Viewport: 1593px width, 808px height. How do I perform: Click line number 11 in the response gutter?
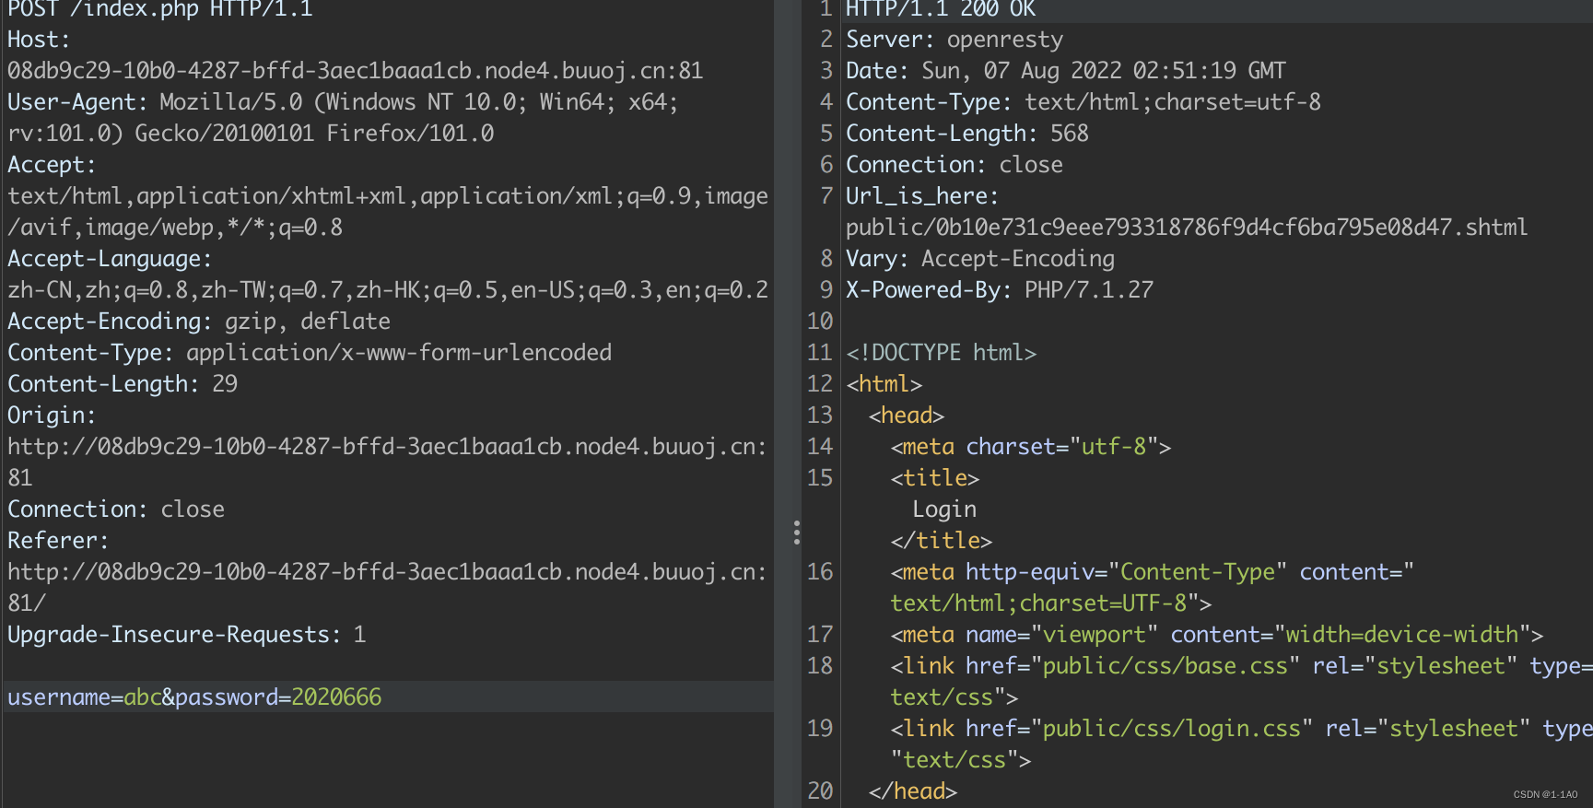pos(819,353)
